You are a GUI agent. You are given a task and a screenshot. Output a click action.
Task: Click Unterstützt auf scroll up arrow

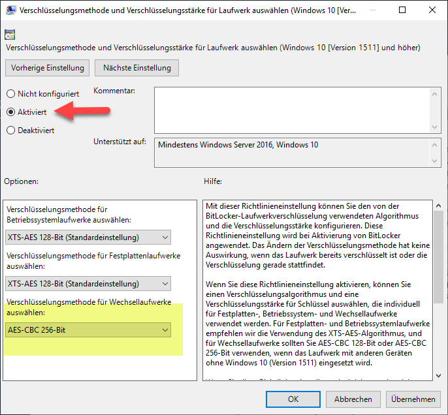coord(434,145)
